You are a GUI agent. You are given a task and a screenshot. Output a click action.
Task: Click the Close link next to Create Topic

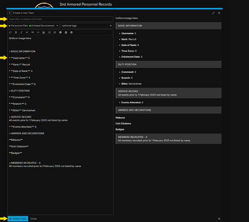(x=33, y=218)
